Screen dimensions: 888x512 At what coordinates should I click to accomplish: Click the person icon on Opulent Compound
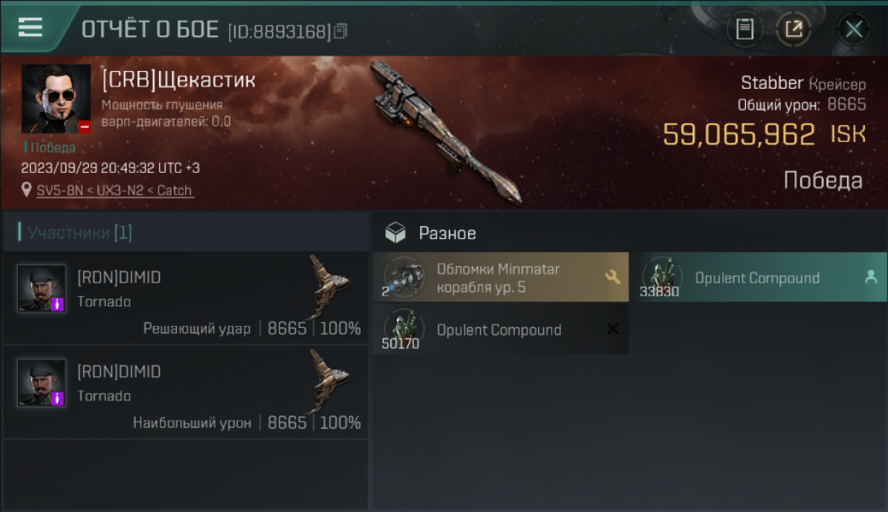(870, 276)
